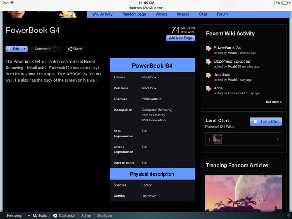Click the Kmossrocks user link under Koby
Viewport: 292px width, 219px height.
pos(236,93)
